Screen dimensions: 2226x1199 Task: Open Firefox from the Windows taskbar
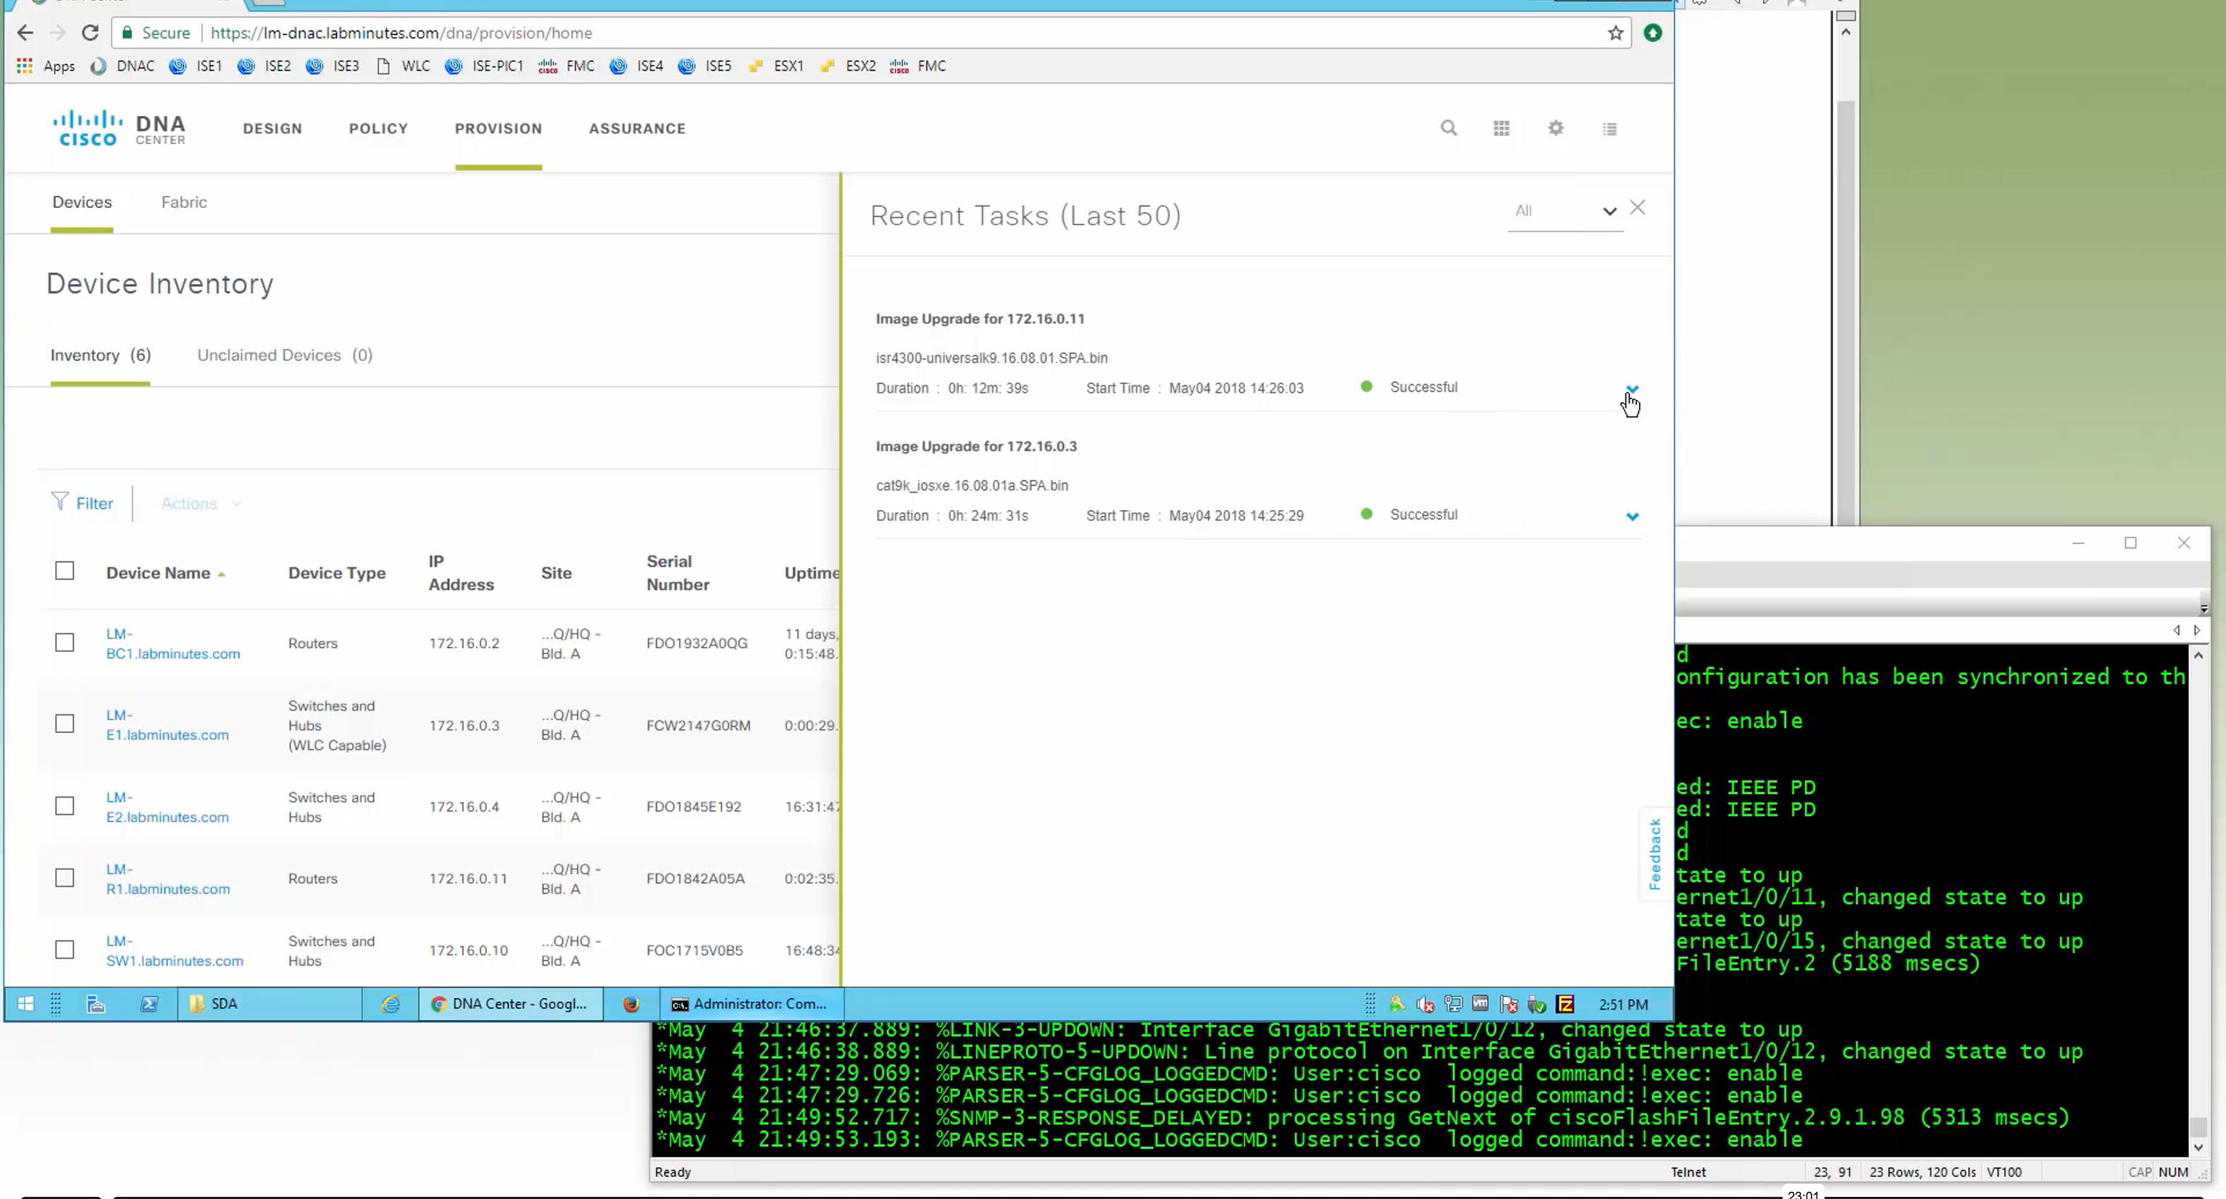point(632,1004)
